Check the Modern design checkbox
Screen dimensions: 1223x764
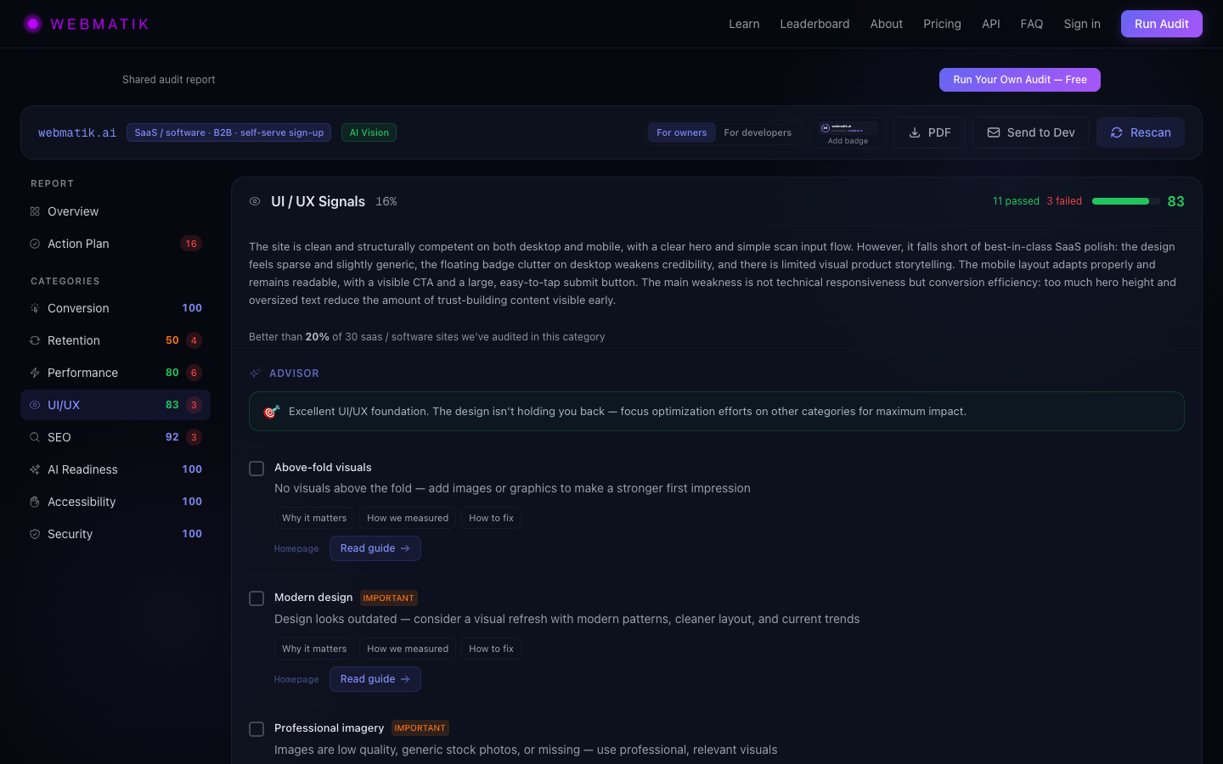[x=256, y=598]
